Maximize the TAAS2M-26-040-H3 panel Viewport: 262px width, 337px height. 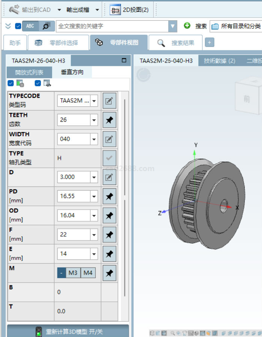coord(124,60)
